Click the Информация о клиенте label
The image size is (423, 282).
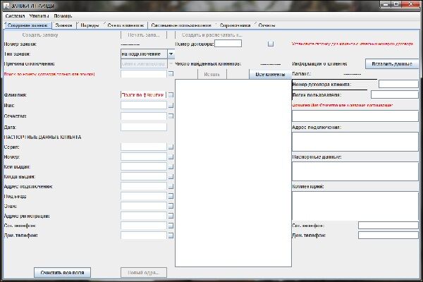[x=319, y=64]
